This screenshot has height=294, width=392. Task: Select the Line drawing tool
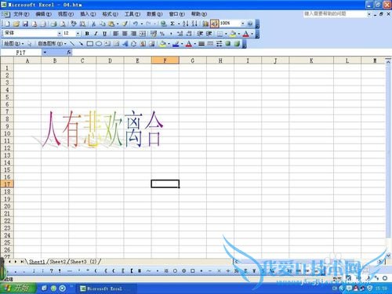pos(72,44)
